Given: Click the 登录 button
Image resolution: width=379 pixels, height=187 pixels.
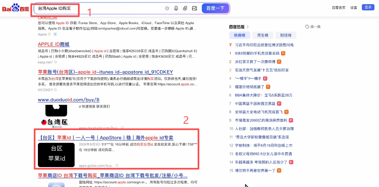Looking at the screenshot, I should tap(368, 7).
